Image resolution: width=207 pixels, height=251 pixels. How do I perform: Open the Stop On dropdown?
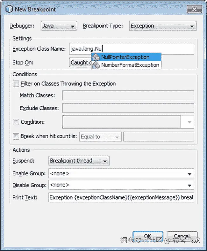click(x=80, y=62)
